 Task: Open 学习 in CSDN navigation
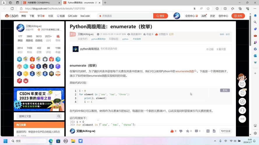click(41, 16)
